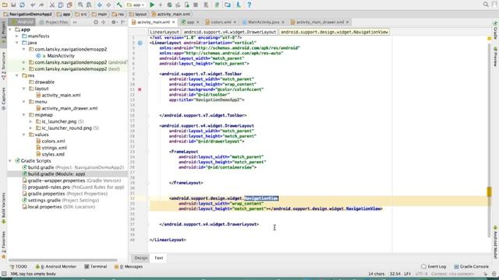499x280 pixels.
Task: Click the color gutter marker on line 11
Action: point(140,89)
